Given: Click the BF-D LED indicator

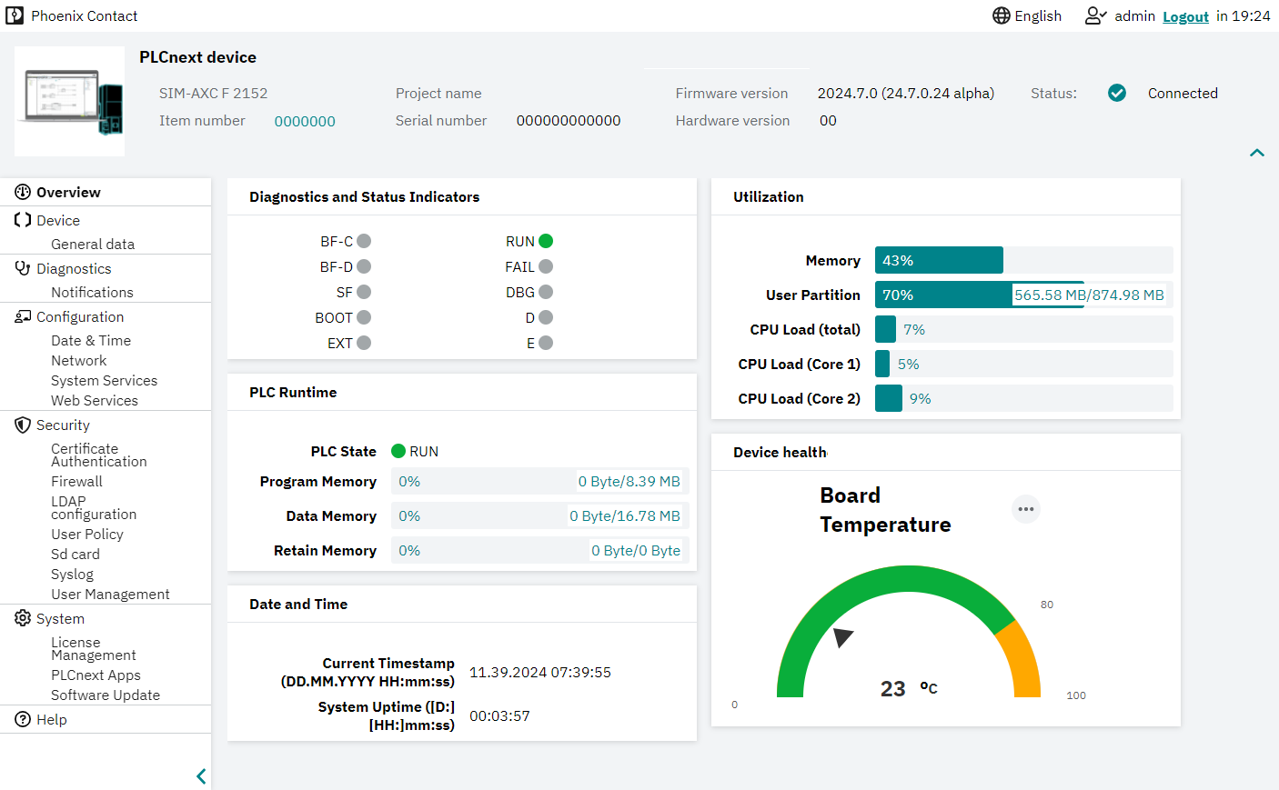Looking at the screenshot, I should [x=364, y=266].
